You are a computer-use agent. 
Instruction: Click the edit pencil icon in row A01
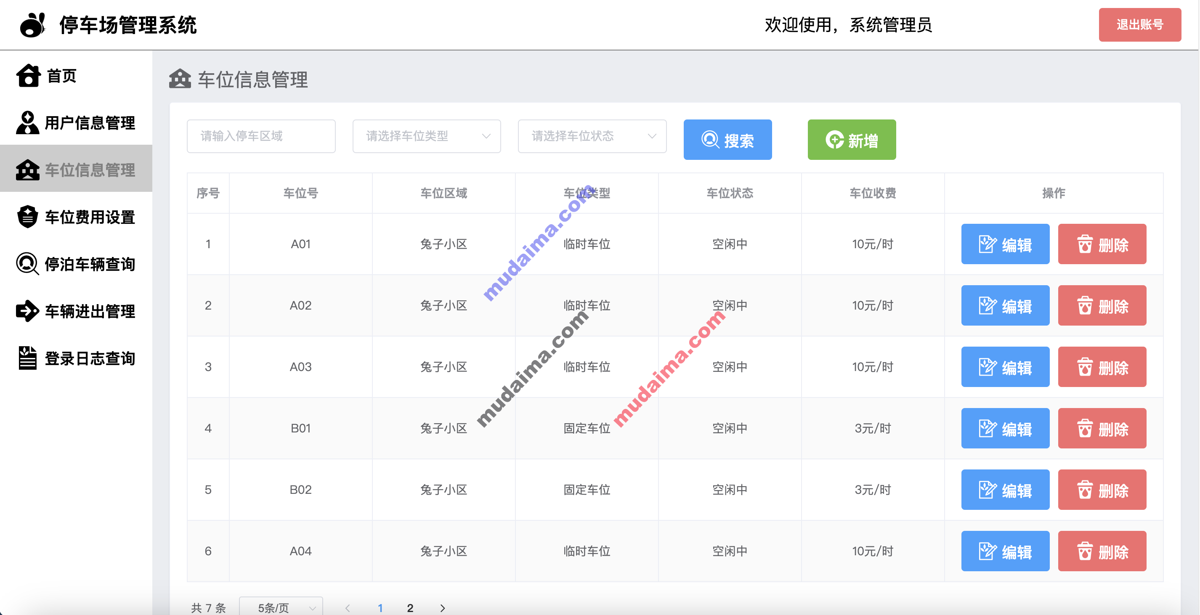988,244
